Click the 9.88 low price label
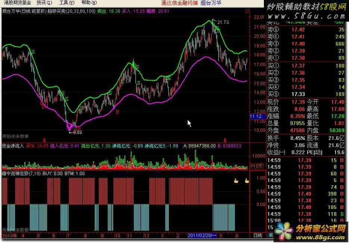 point(77,133)
